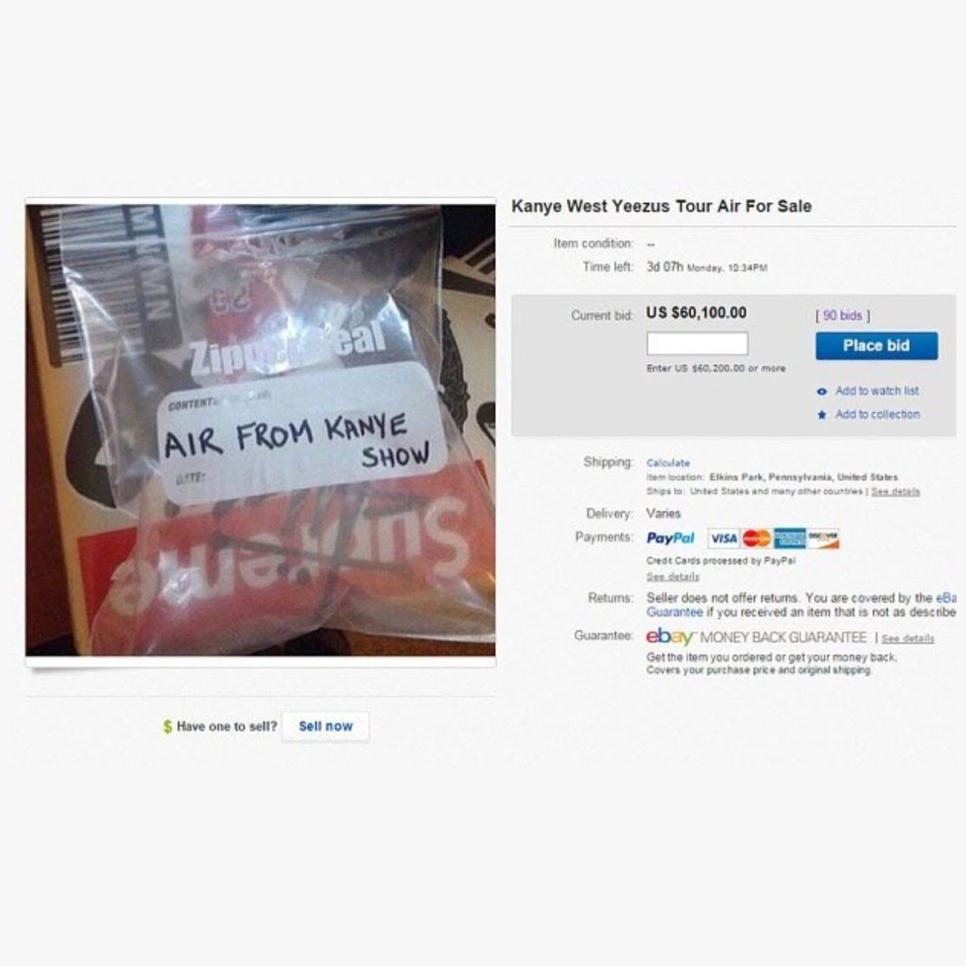Open guarantee See details link

coord(908,638)
